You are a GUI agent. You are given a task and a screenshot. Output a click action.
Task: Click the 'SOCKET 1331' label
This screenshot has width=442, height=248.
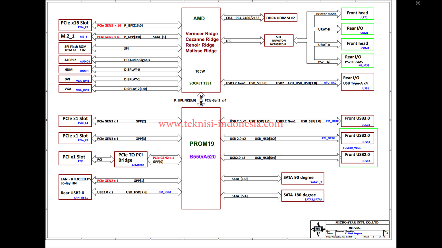point(200,83)
